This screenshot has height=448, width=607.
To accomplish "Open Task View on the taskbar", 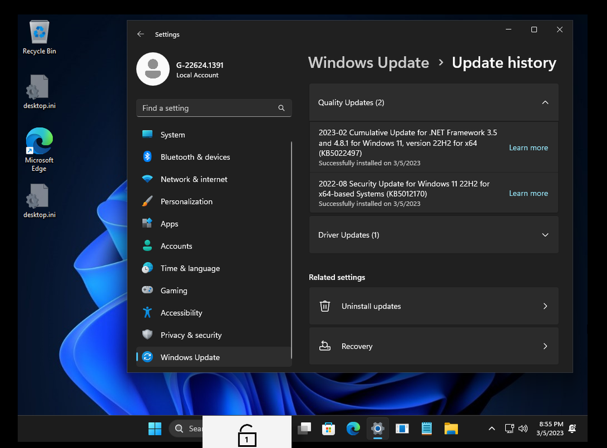I will point(304,428).
